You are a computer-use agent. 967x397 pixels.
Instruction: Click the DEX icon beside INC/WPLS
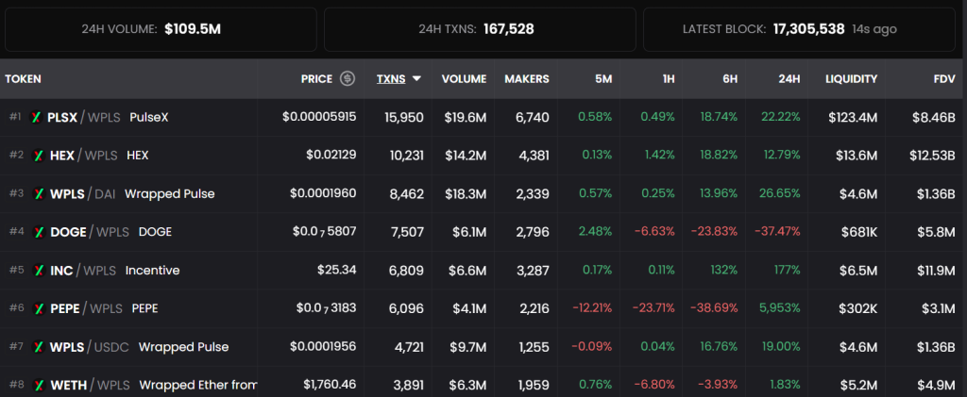[x=39, y=271]
